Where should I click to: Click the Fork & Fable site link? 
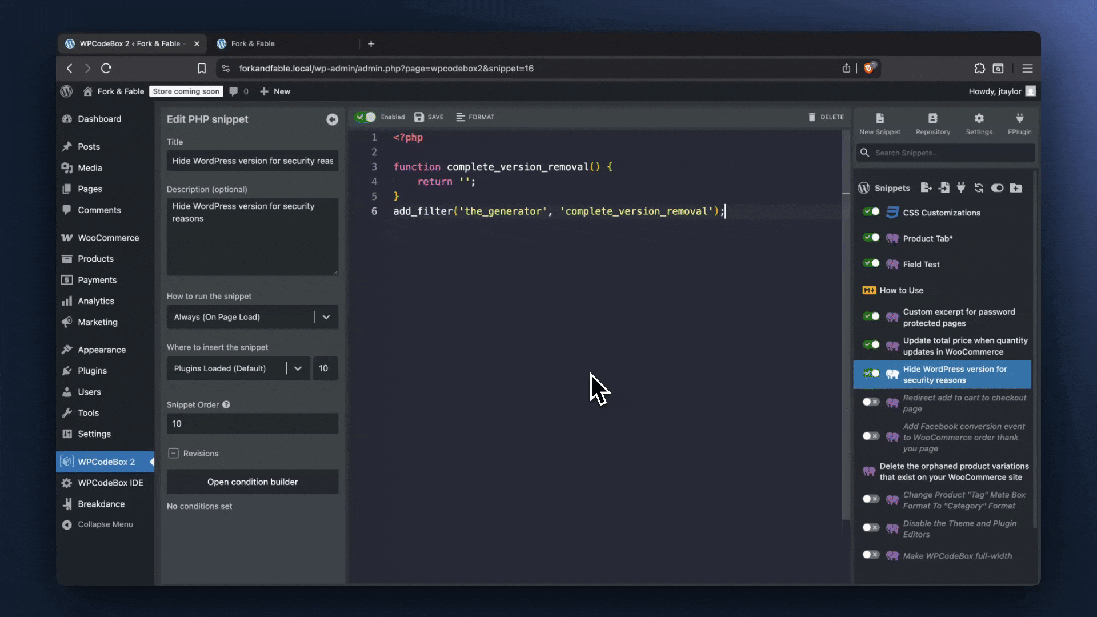[x=113, y=91]
